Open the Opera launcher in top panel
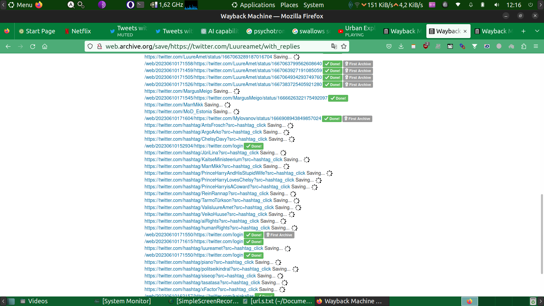This screenshot has width=544, height=306. (x=130, y=5)
